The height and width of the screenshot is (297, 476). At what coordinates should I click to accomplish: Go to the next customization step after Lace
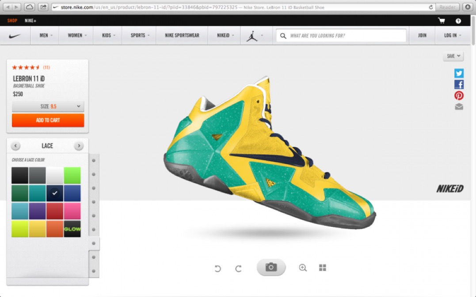(x=79, y=146)
